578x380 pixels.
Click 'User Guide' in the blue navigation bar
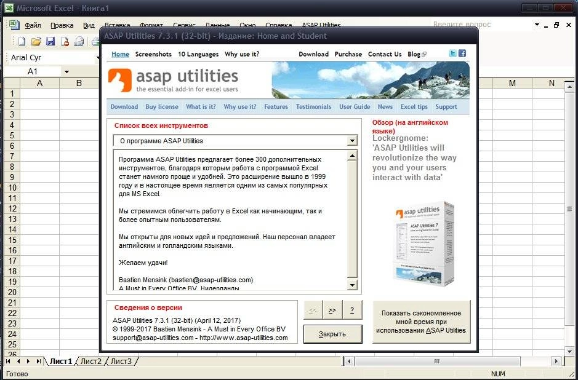click(x=355, y=107)
